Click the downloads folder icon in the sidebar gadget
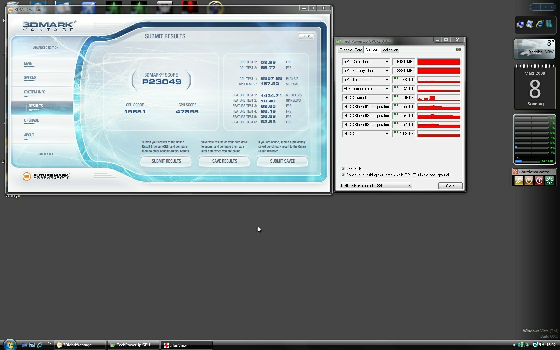 (549, 24)
